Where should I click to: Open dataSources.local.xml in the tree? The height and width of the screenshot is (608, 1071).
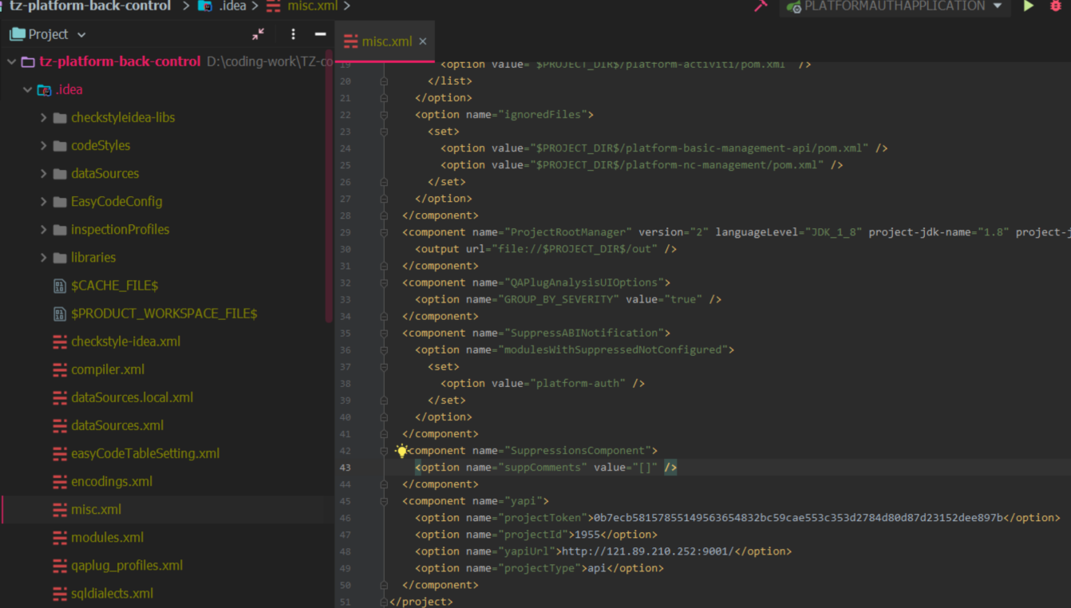pyautogui.click(x=132, y=397)
